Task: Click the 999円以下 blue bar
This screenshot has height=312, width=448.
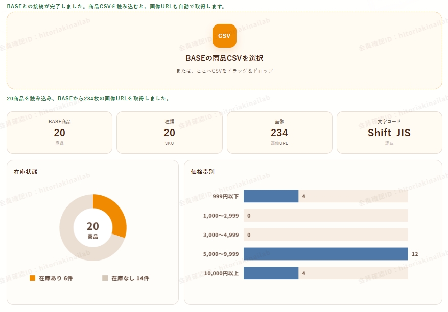Action: point(271,196)
